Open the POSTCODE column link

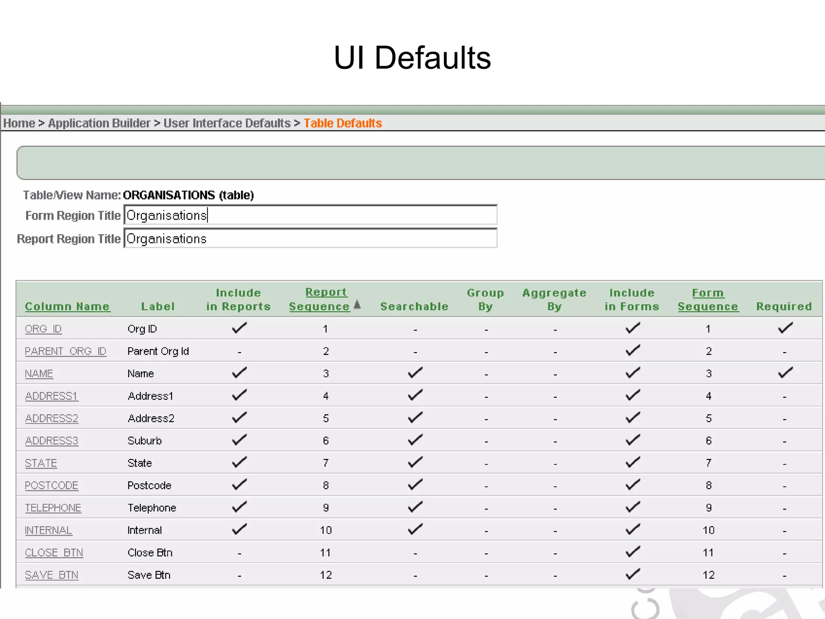click(52, 486)
